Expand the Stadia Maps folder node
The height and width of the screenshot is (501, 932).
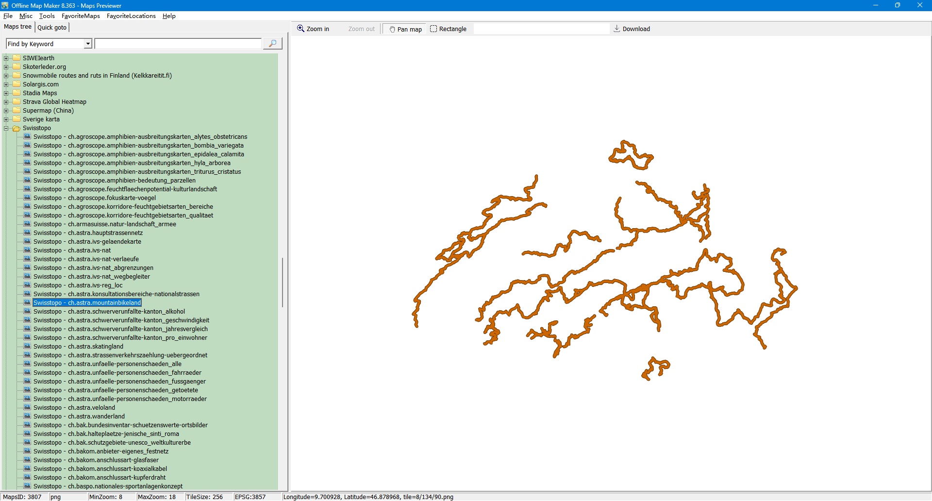pos(6,93)
